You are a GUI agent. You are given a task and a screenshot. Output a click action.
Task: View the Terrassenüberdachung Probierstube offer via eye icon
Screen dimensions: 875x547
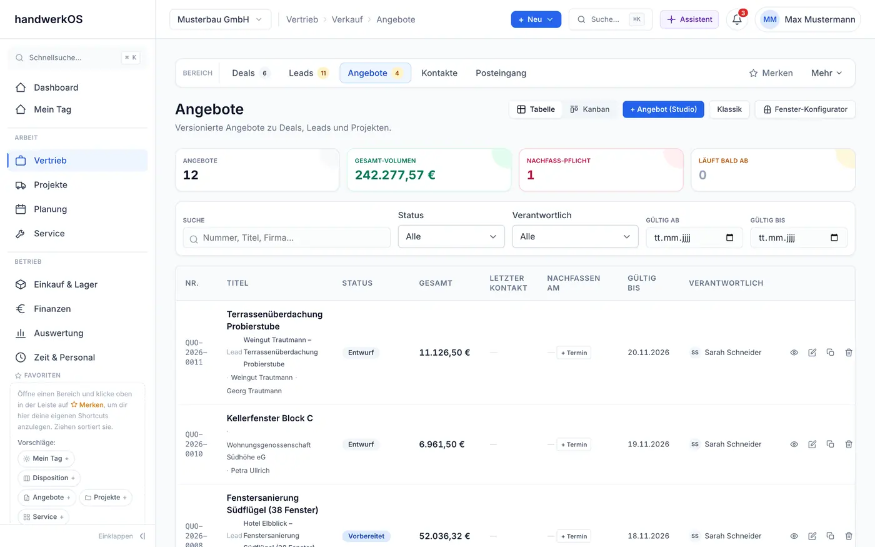[x=794, y=353]
